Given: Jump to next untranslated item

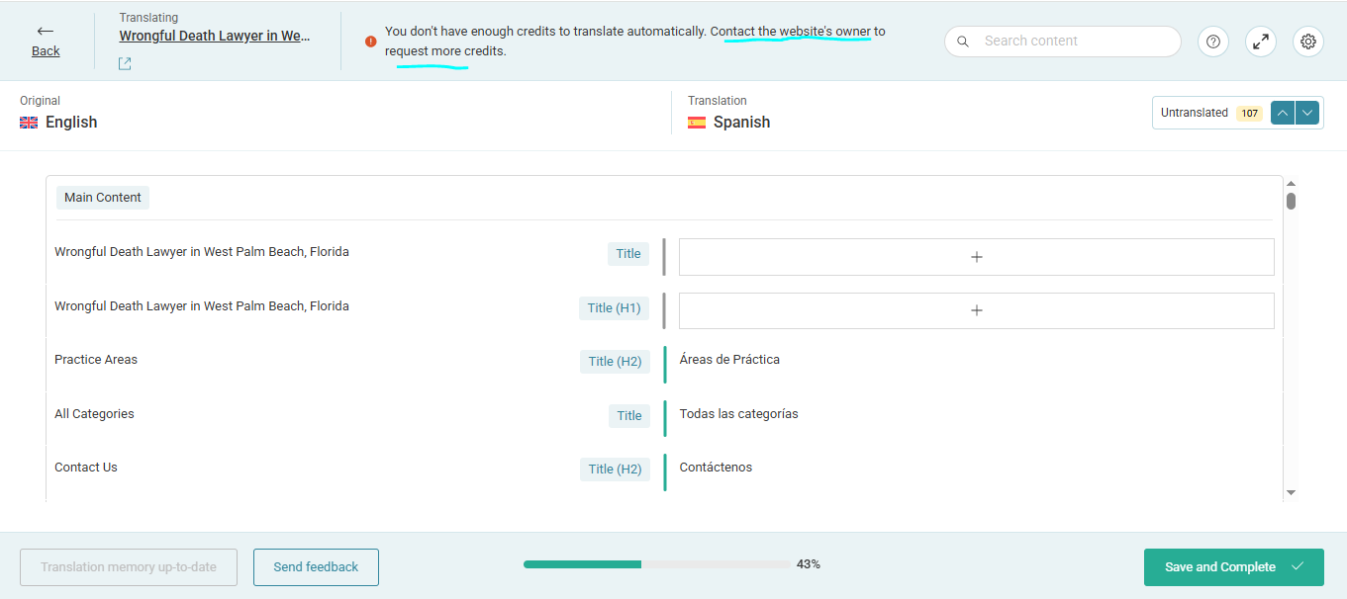Looking at the screenshot, I should 1308,113.
